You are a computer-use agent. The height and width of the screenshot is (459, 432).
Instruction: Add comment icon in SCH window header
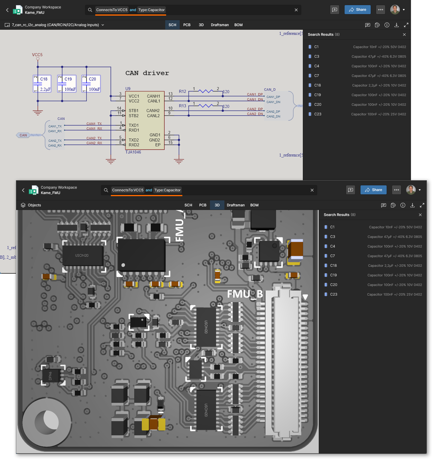coord(335,10)
